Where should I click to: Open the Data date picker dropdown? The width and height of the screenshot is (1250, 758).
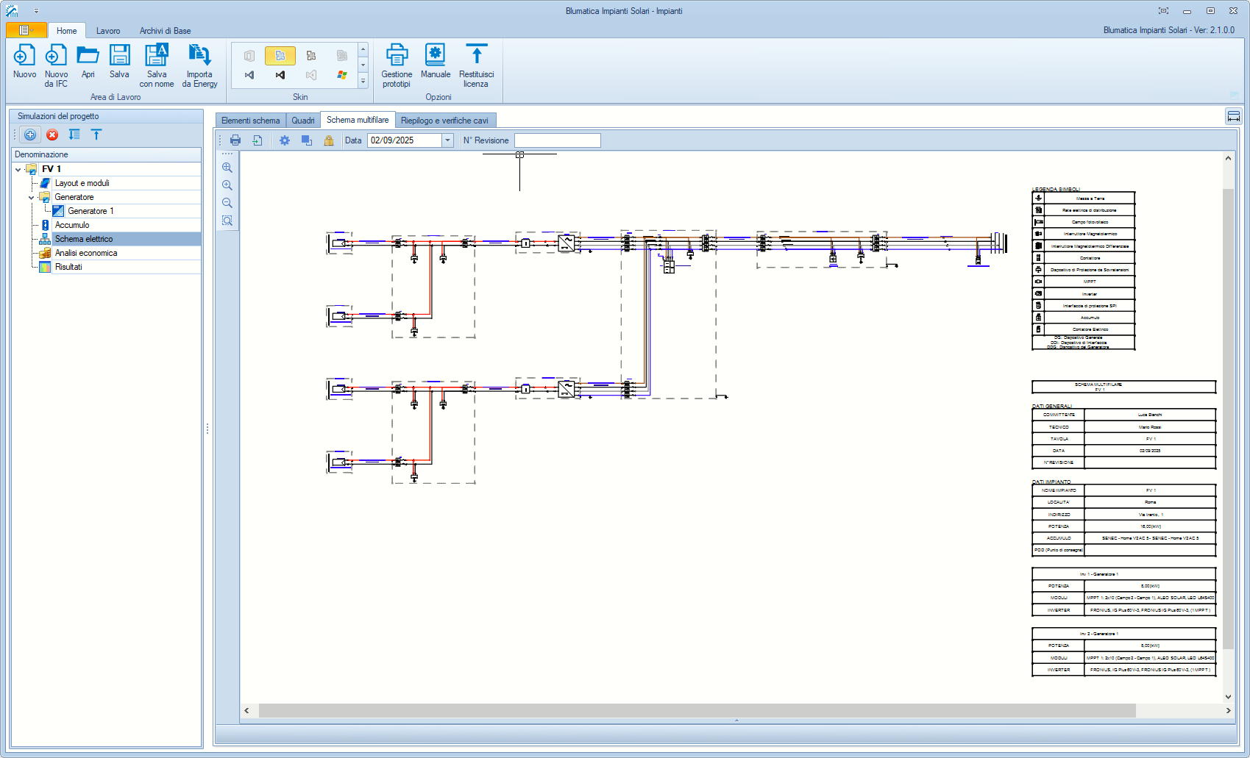tap(447, 140)
